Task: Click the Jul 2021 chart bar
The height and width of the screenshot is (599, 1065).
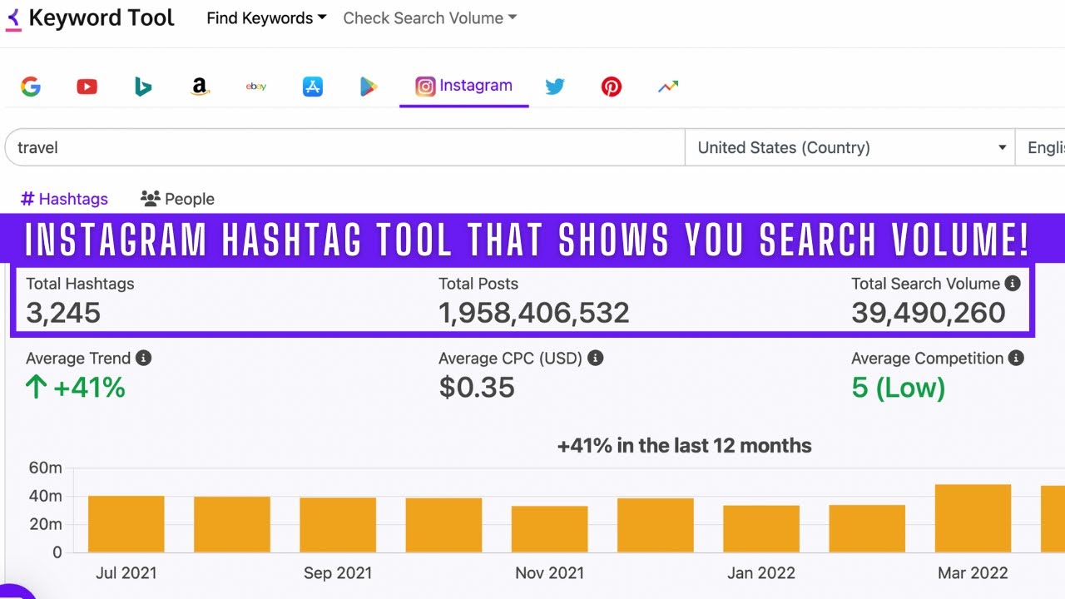Action: click(x=126, y=524)
